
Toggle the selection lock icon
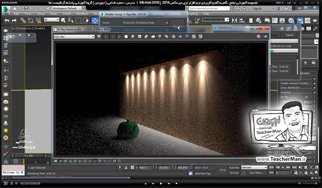coord(126,167)
